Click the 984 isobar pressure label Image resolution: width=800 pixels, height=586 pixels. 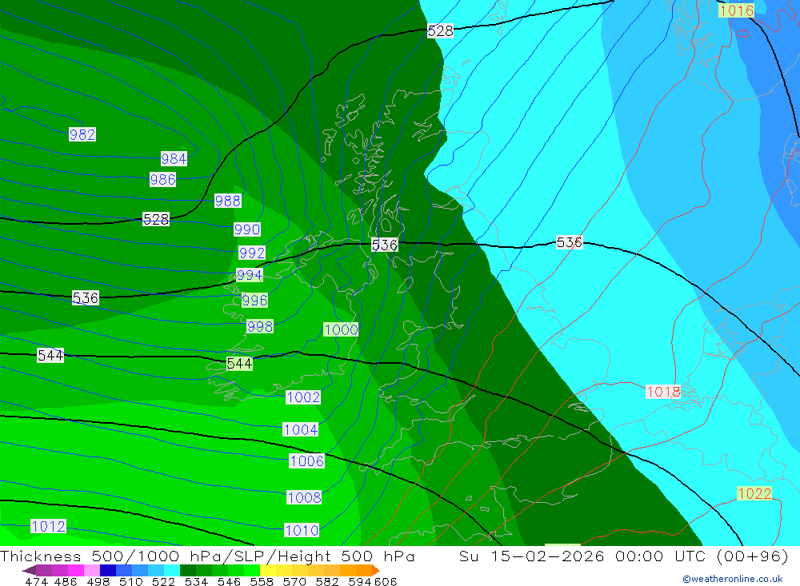pos(174,158)
